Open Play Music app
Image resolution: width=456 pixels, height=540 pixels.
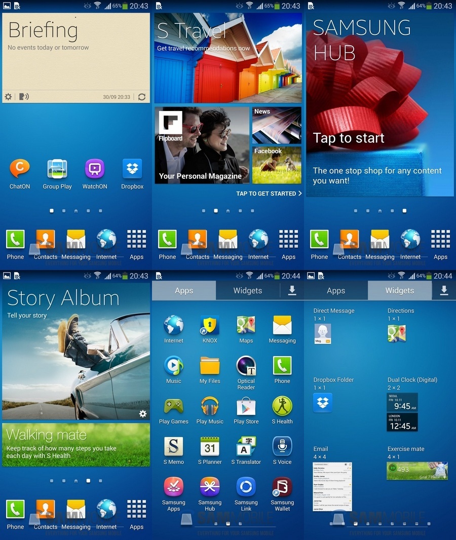pyautogui.click(x=210, y=406)
